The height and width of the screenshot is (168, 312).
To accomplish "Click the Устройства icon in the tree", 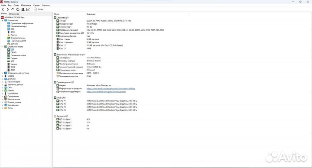I will coord(5,94).
